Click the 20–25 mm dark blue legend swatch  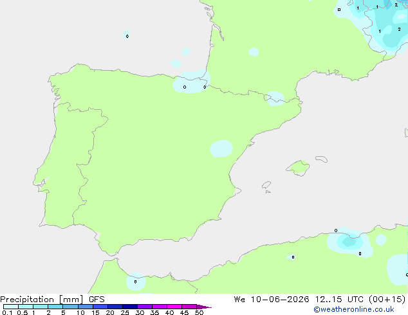pyautogui.click(x=115, y=307)
